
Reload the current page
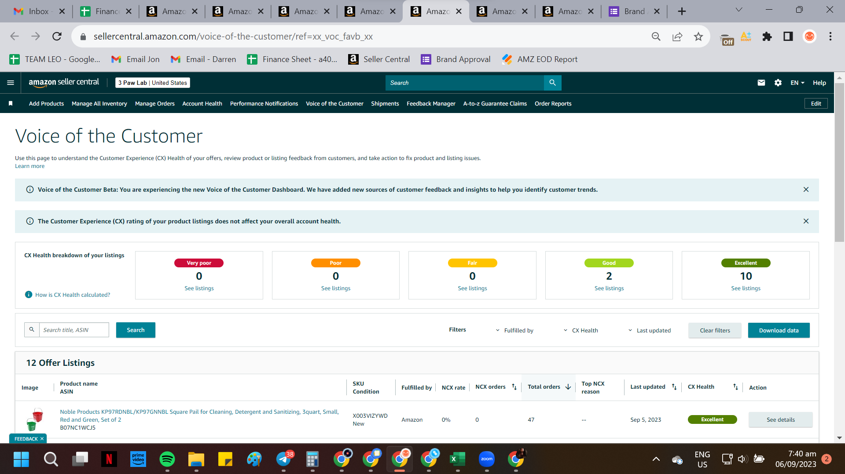(57, 36)
